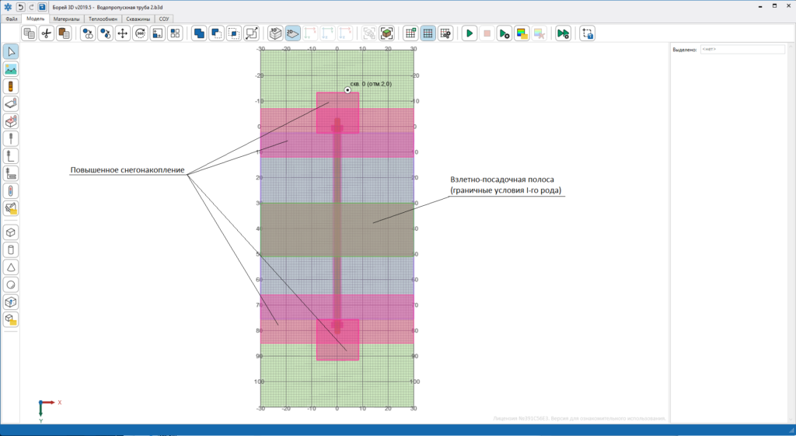Click the rotate 360 icon

tap(140, 33)
